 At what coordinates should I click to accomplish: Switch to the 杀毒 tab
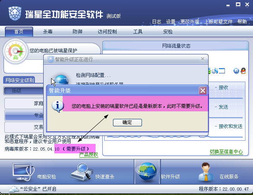[48, 32]
